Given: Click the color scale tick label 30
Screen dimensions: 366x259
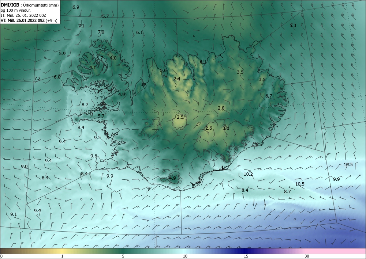Looking at the screenshot, I should [307, 256].
